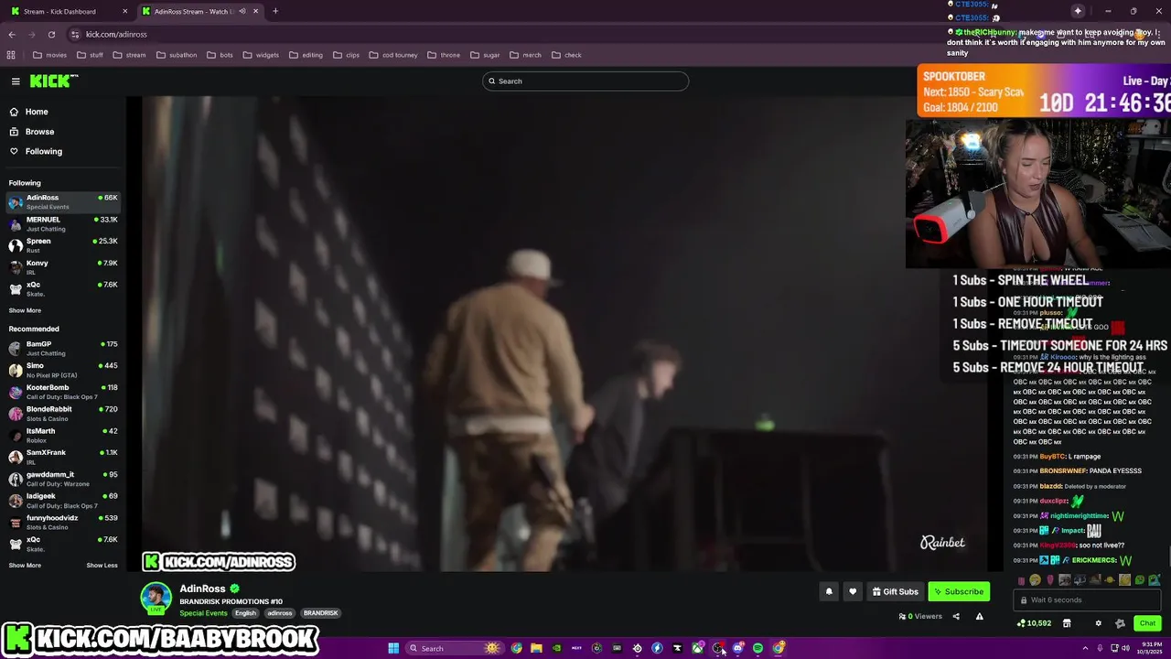Click the address bar showing kick.com/adinross
The height and width of the screenshot is (659, 1171).
116,34
